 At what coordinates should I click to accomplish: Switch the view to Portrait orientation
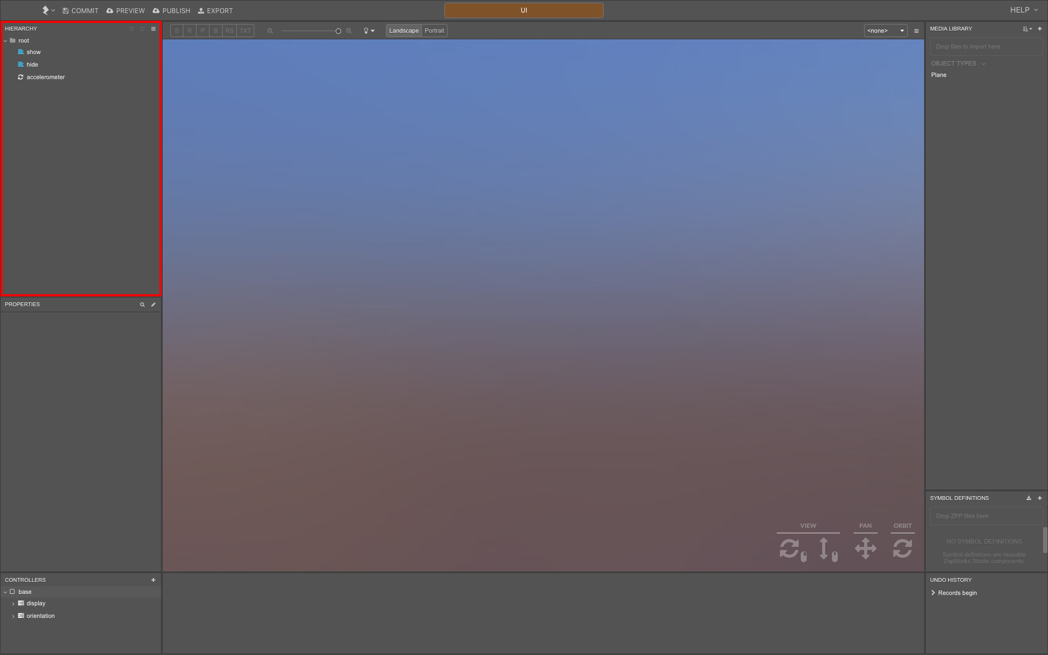click(434, 31)
